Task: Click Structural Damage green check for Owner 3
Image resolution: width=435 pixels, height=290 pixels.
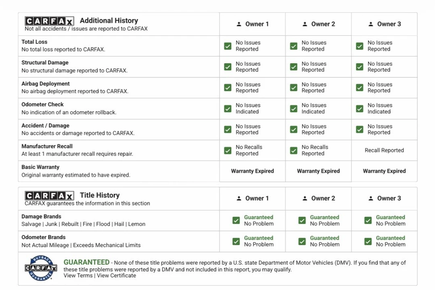Action: click(360, 67)
